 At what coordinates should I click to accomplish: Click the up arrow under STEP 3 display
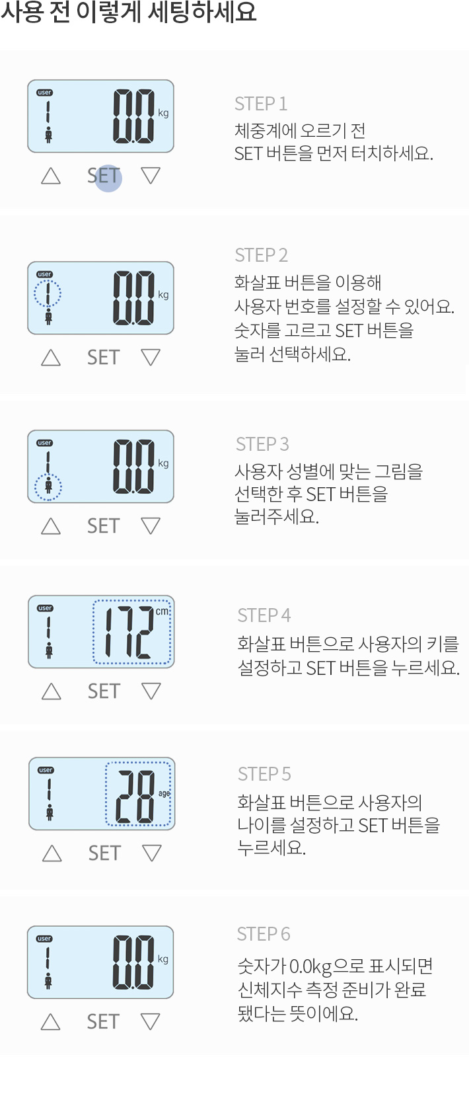click(51, 526)
